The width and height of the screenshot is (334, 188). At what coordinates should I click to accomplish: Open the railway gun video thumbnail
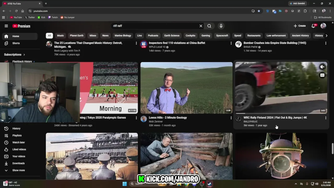92,156
